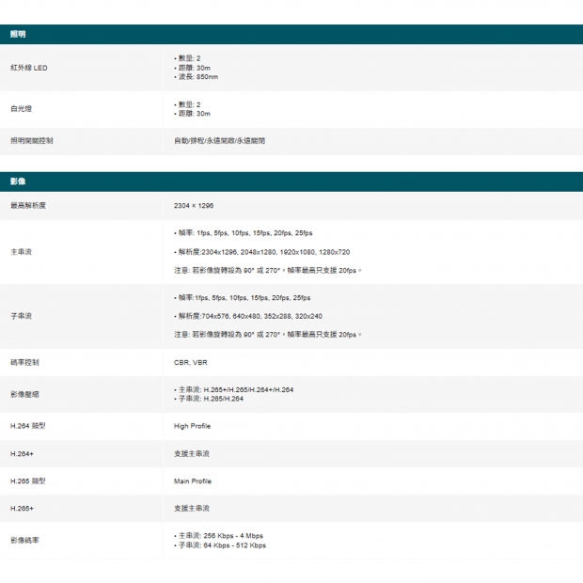Select the H.265 類型 label
The width and height of the screenshot is (583, 583).
[28, 481]
